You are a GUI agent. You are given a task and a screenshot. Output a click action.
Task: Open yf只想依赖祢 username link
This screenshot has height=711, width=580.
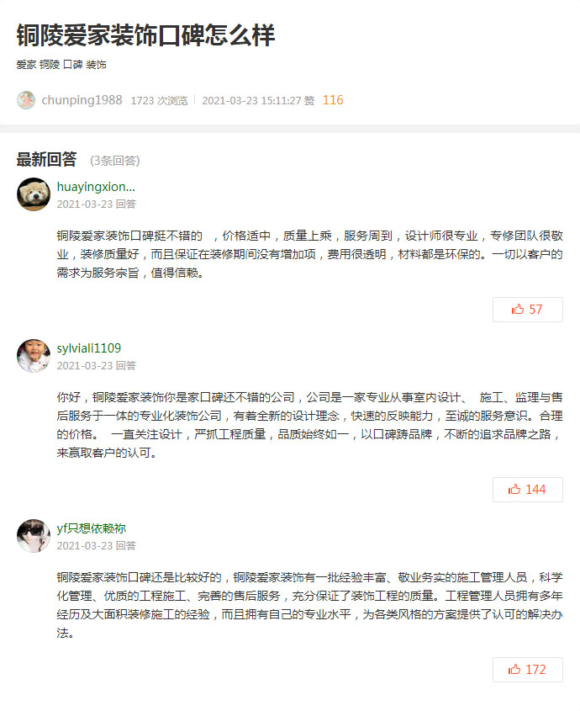(91, 528)
